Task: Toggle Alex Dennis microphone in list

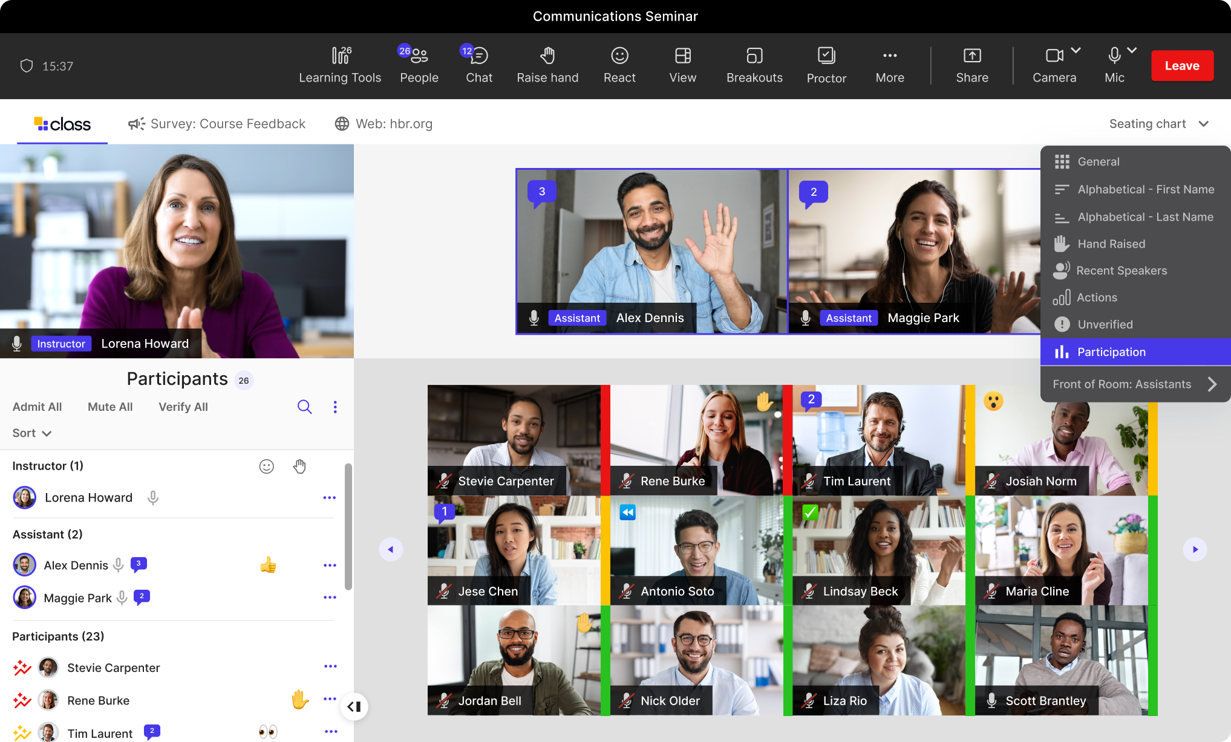Action: (x=119, y=565)
